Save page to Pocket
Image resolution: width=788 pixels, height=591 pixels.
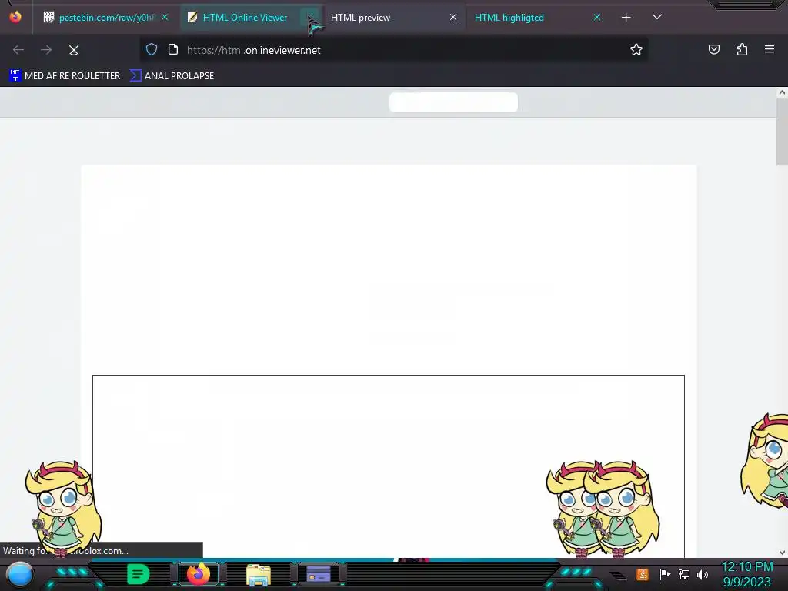[x=714, y=49]
